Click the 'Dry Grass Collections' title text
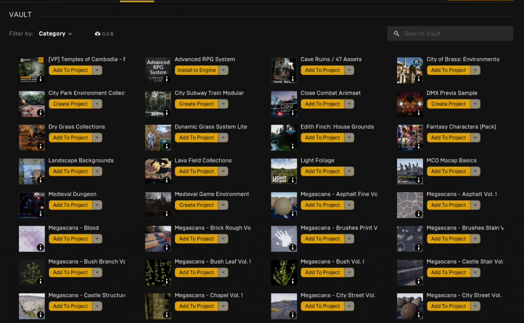524x323 pixels. [77, 127]
